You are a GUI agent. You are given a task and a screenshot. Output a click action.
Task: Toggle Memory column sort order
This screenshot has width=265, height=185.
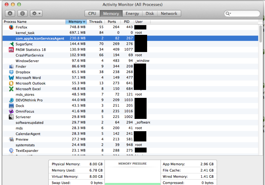(76, 22)
